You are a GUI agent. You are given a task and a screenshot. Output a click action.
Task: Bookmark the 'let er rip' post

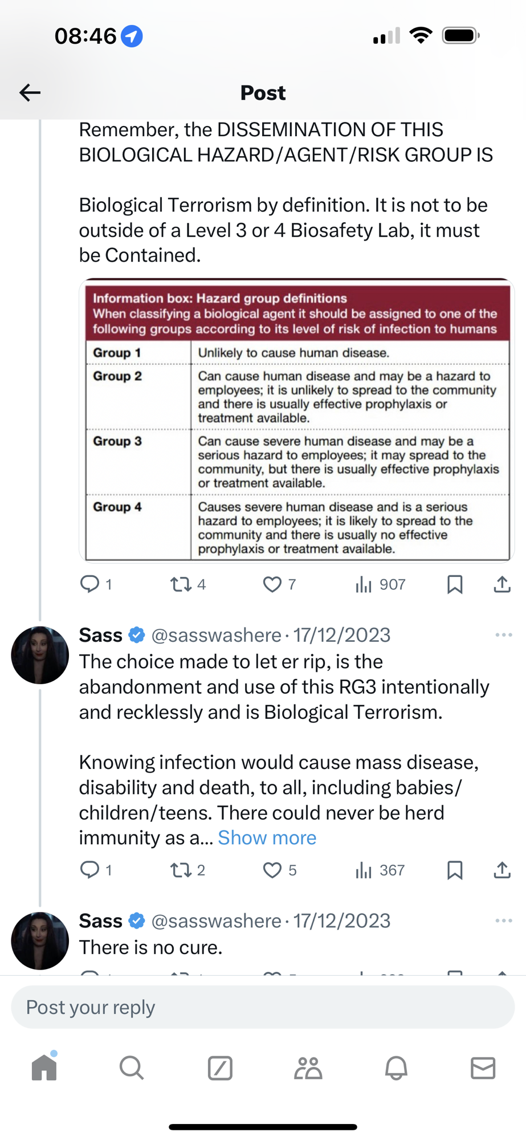(455, 870)
